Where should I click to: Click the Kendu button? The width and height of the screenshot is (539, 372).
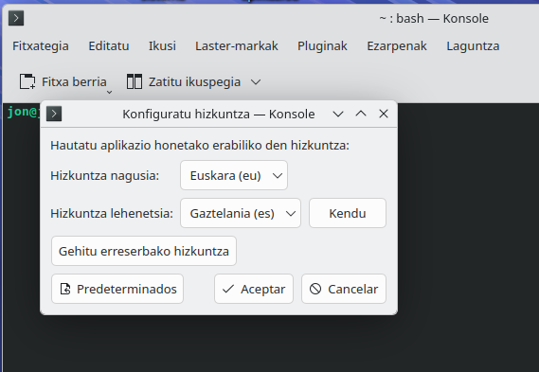click(348, 213)
